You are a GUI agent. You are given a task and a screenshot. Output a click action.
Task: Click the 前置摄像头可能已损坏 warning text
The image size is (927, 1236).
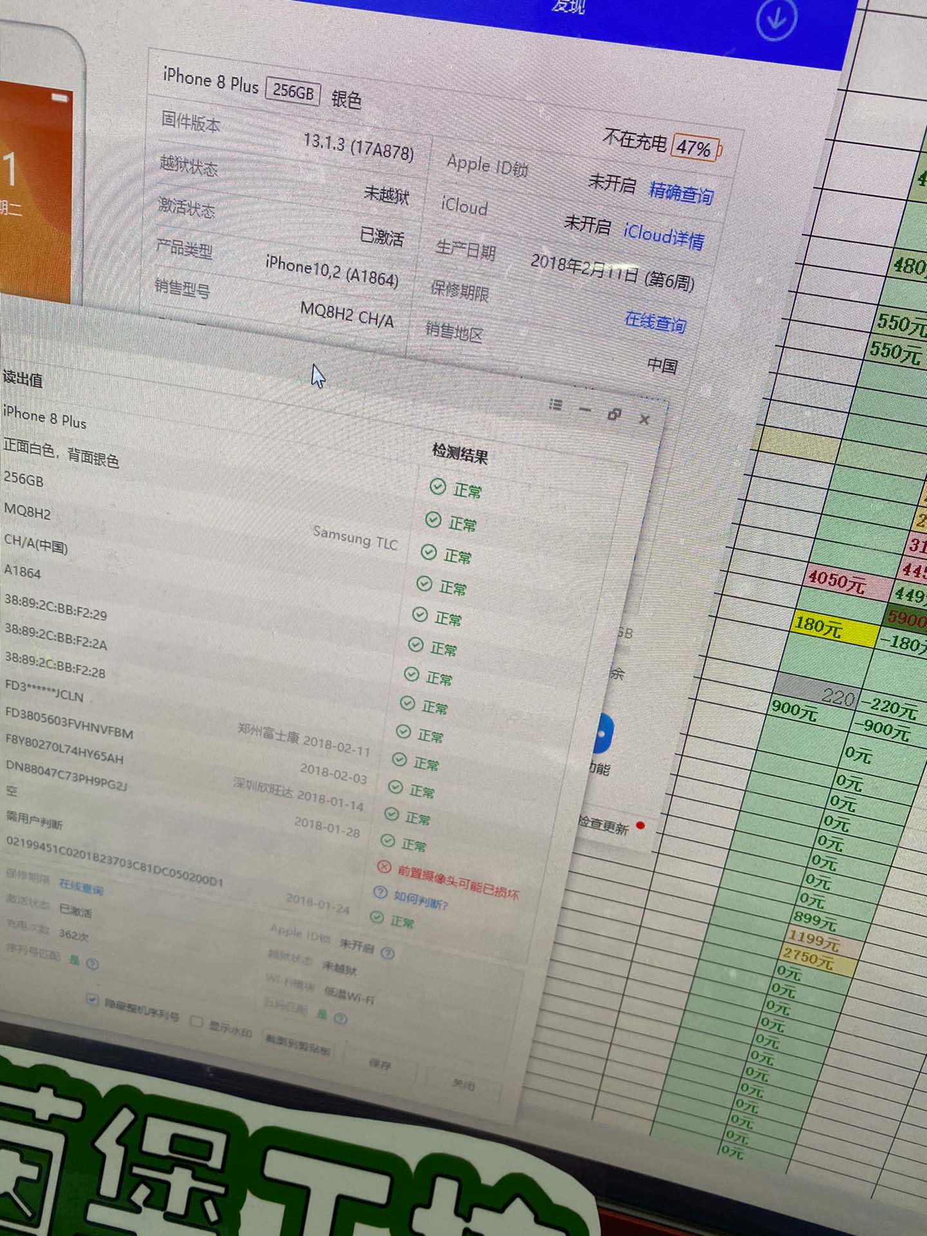pyautogui.click(x=458, y=881)
